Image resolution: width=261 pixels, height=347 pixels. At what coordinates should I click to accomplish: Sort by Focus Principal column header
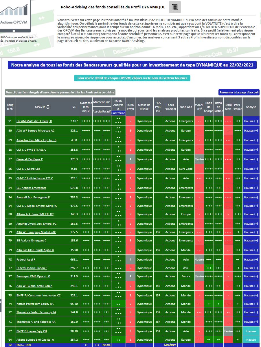pos(170,107)
